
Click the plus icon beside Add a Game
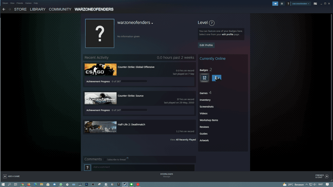tap(5, 176)
